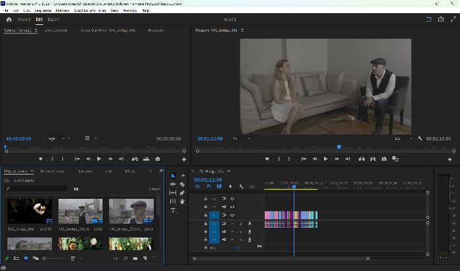Toggle lock on the top video track

click(x=206, y=199)
